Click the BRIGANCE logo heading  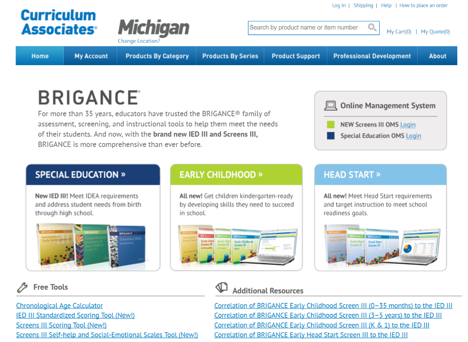pos(89,98)
